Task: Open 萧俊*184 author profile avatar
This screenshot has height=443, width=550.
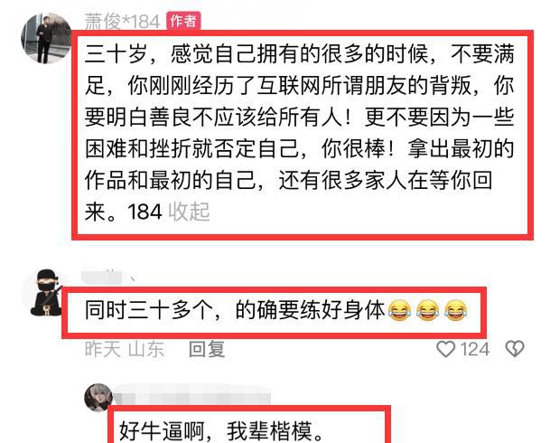Action: point(46,38)
